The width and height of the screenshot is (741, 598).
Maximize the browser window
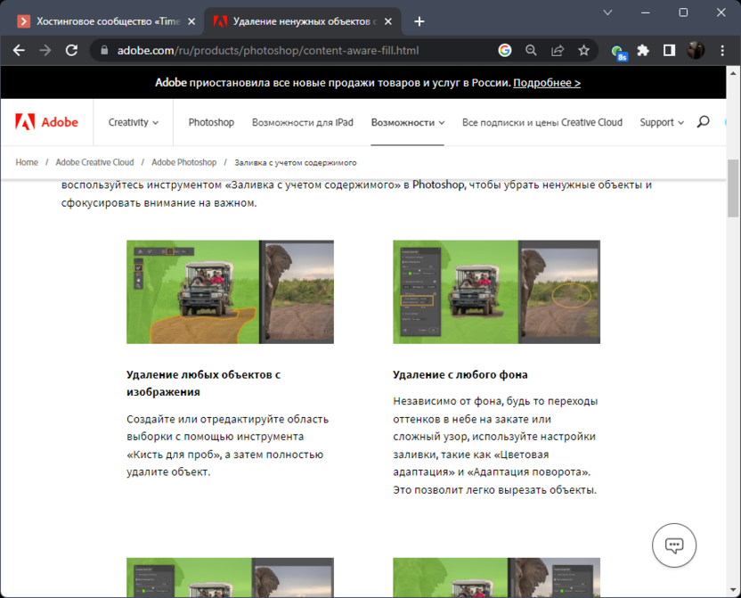click(x=683, y=12)
